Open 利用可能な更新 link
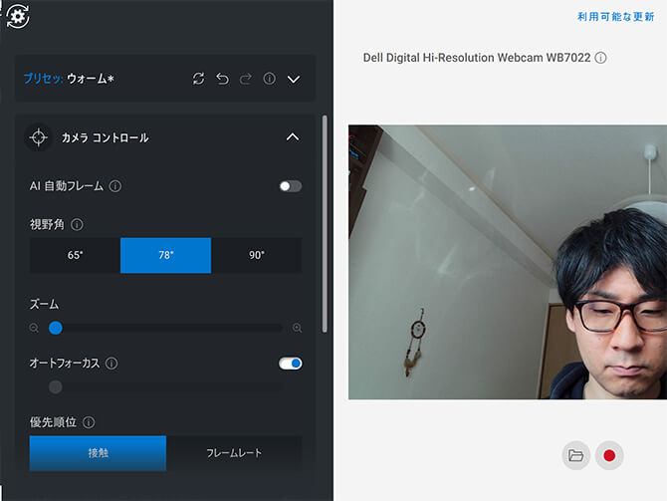Image resolution: width=667 pixels, height=501 pixels. [615, 17]
